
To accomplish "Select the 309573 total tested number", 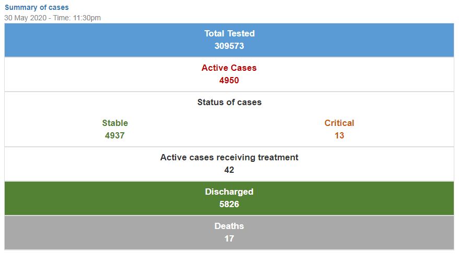I will (x=229, y=46).
